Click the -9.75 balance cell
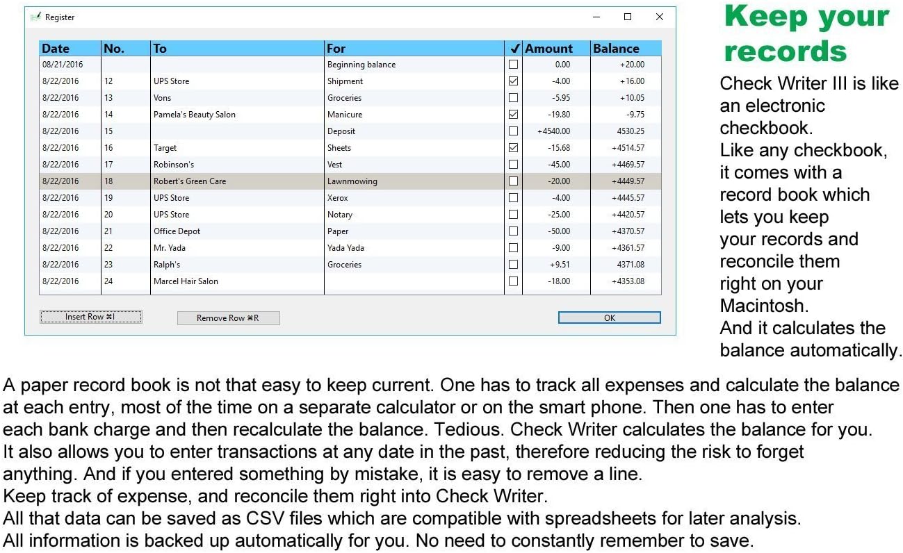Viewport: 903px width, 553px height. point(626,115)
